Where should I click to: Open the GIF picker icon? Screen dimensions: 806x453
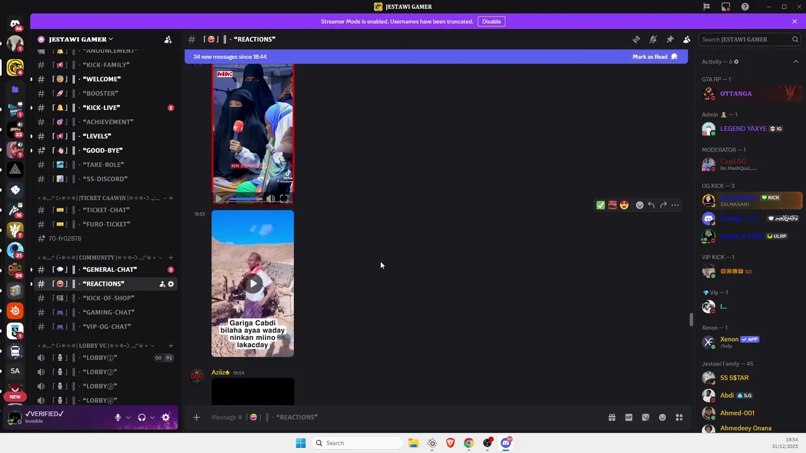click(628, 417)
